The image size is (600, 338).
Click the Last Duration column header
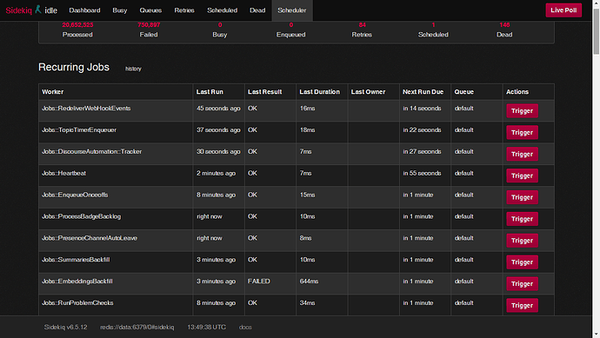click(319, 92)
